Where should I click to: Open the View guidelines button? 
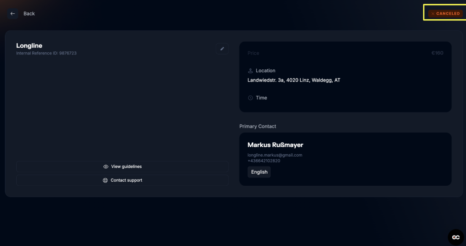(x=122, y=167)
